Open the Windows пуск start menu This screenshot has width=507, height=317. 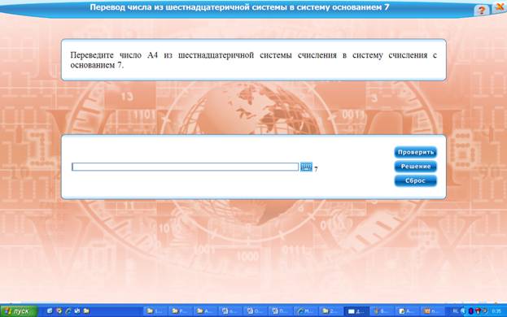point(19,311)
